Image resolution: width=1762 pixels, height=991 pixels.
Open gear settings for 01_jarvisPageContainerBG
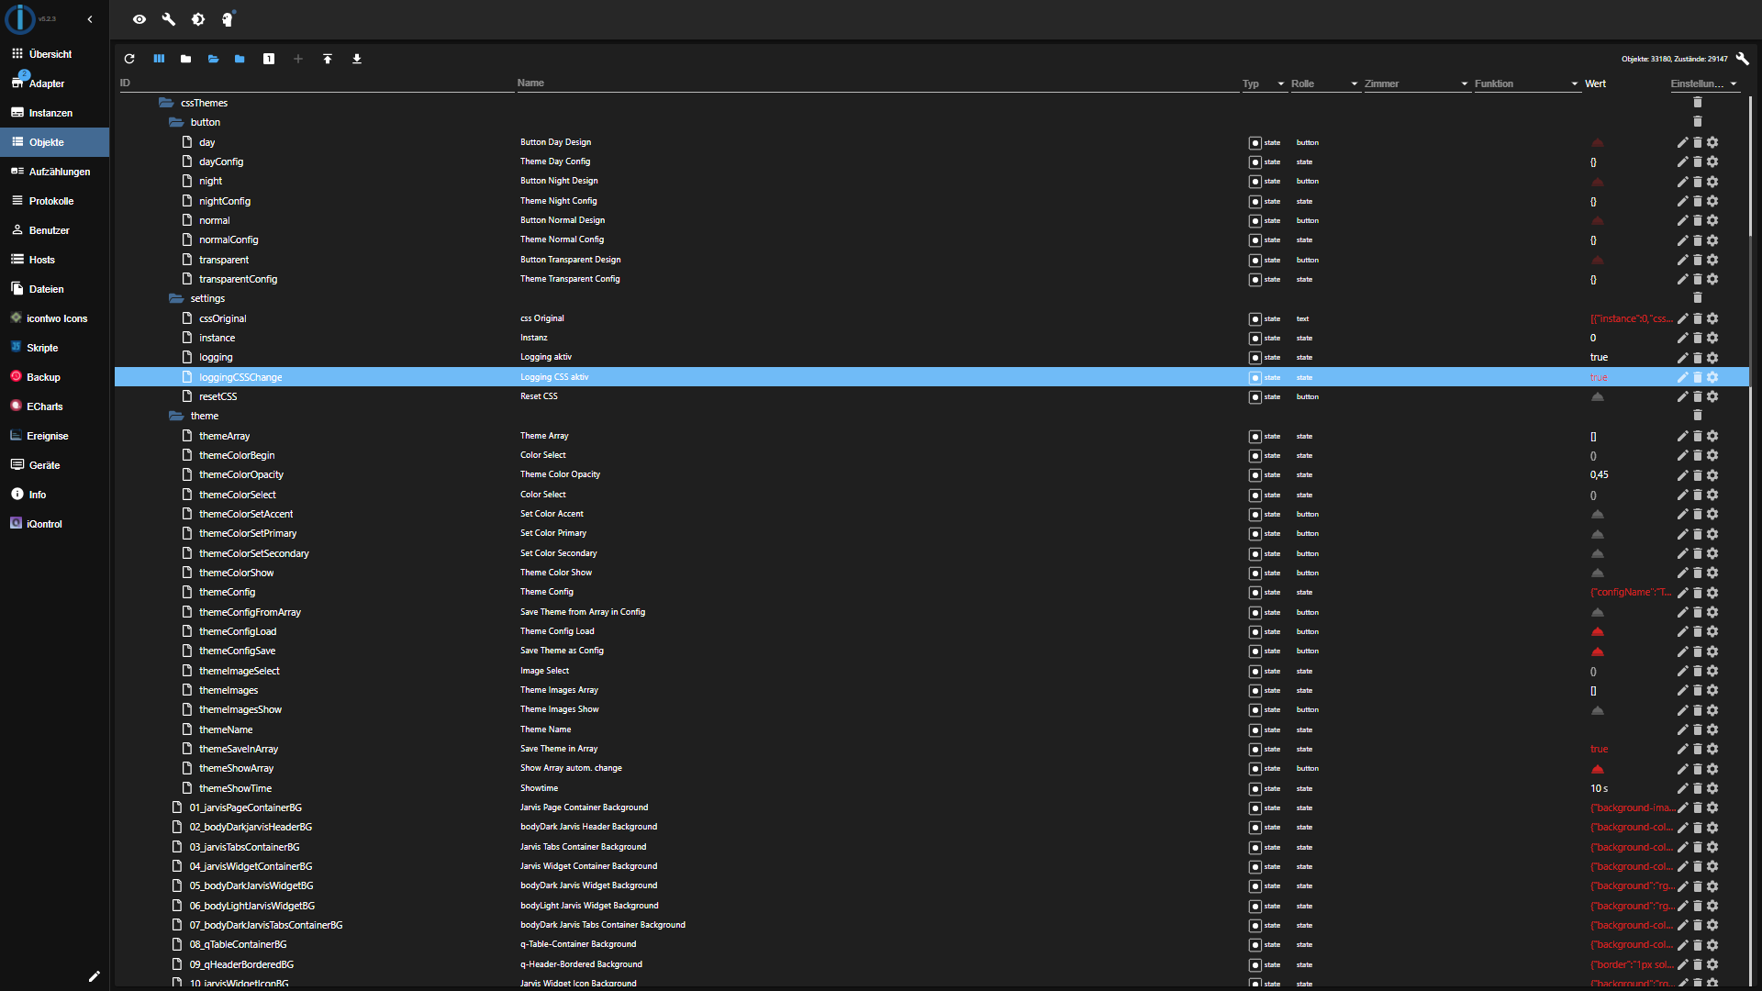(1712, 808)
